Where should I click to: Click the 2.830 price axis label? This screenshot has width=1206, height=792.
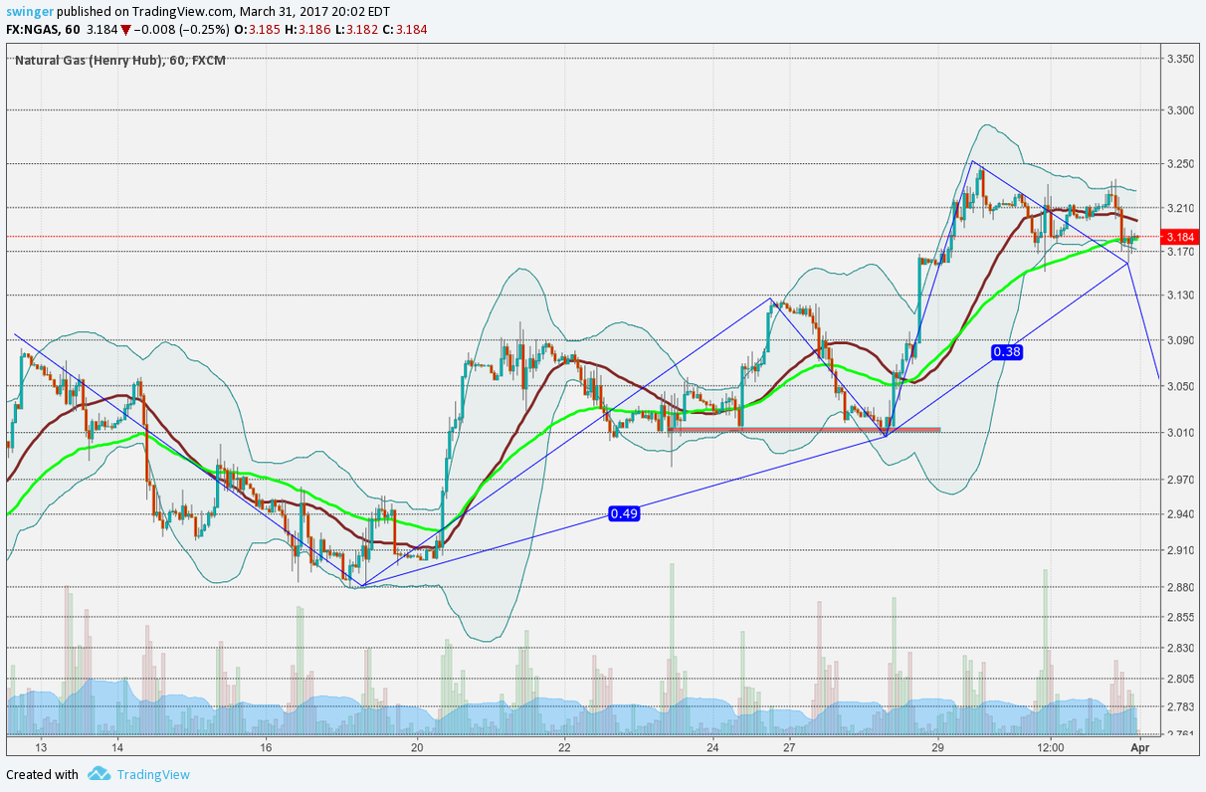click(1180, 648)
